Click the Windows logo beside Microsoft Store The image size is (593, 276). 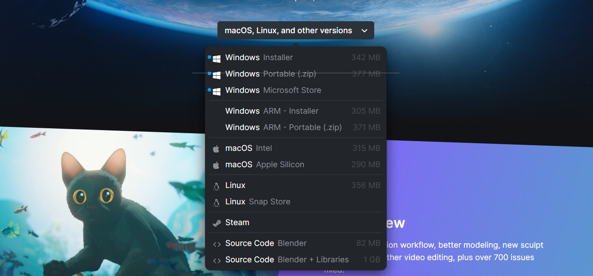pos(217,91)
